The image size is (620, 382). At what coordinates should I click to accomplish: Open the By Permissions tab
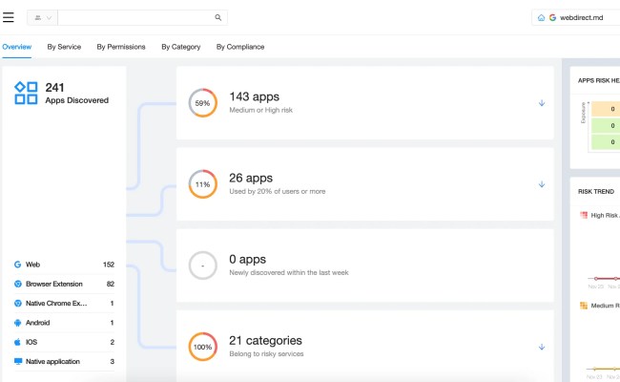(121, 47)
